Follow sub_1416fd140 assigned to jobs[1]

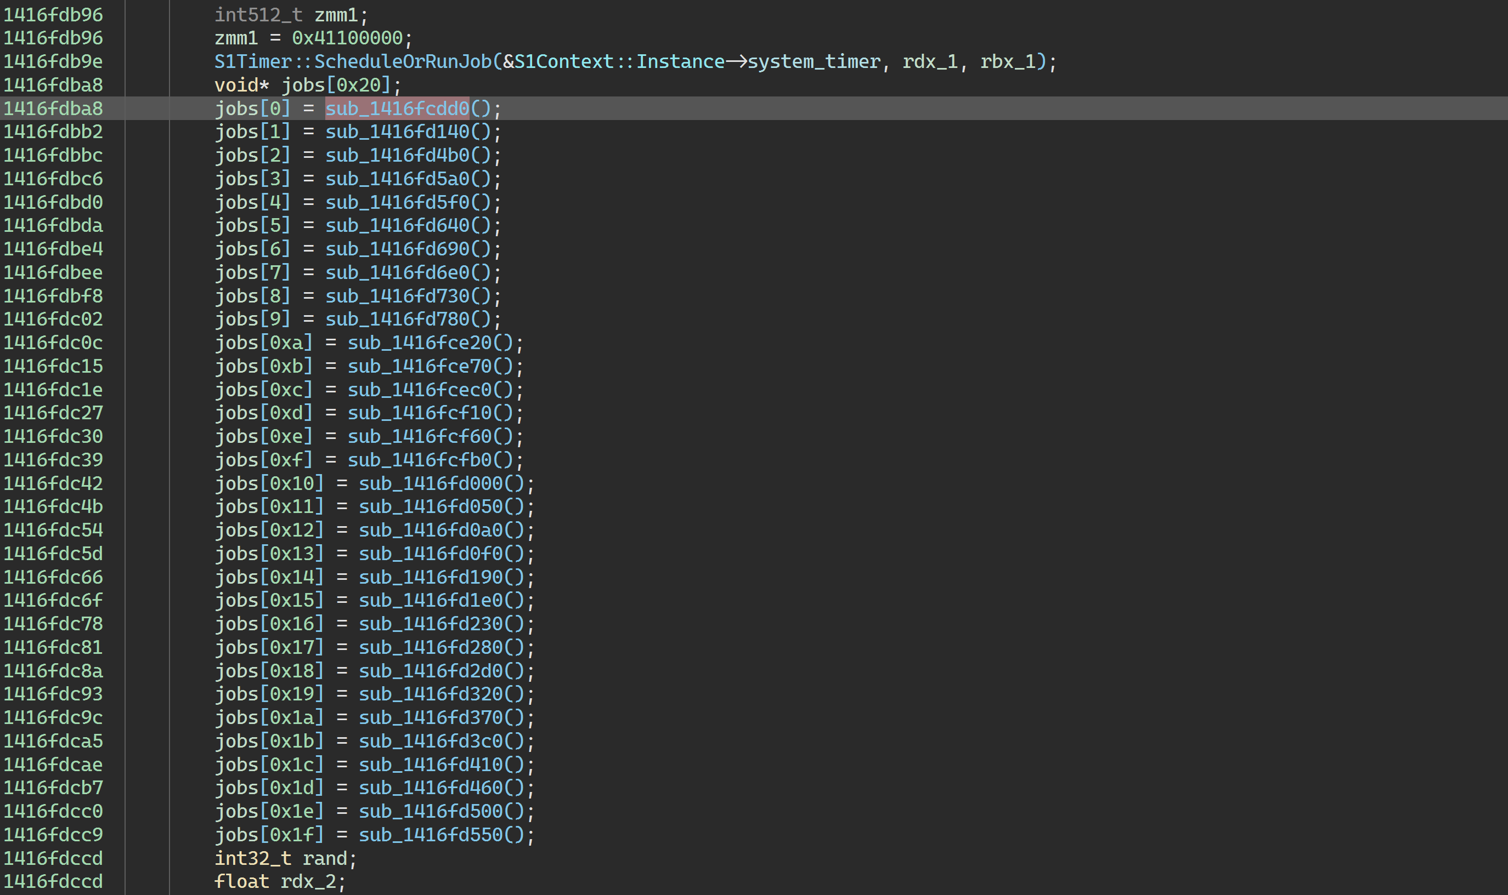(x=397, y=132)
